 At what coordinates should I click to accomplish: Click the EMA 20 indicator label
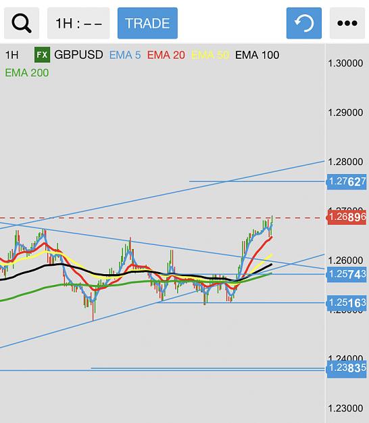pos(166,55)
